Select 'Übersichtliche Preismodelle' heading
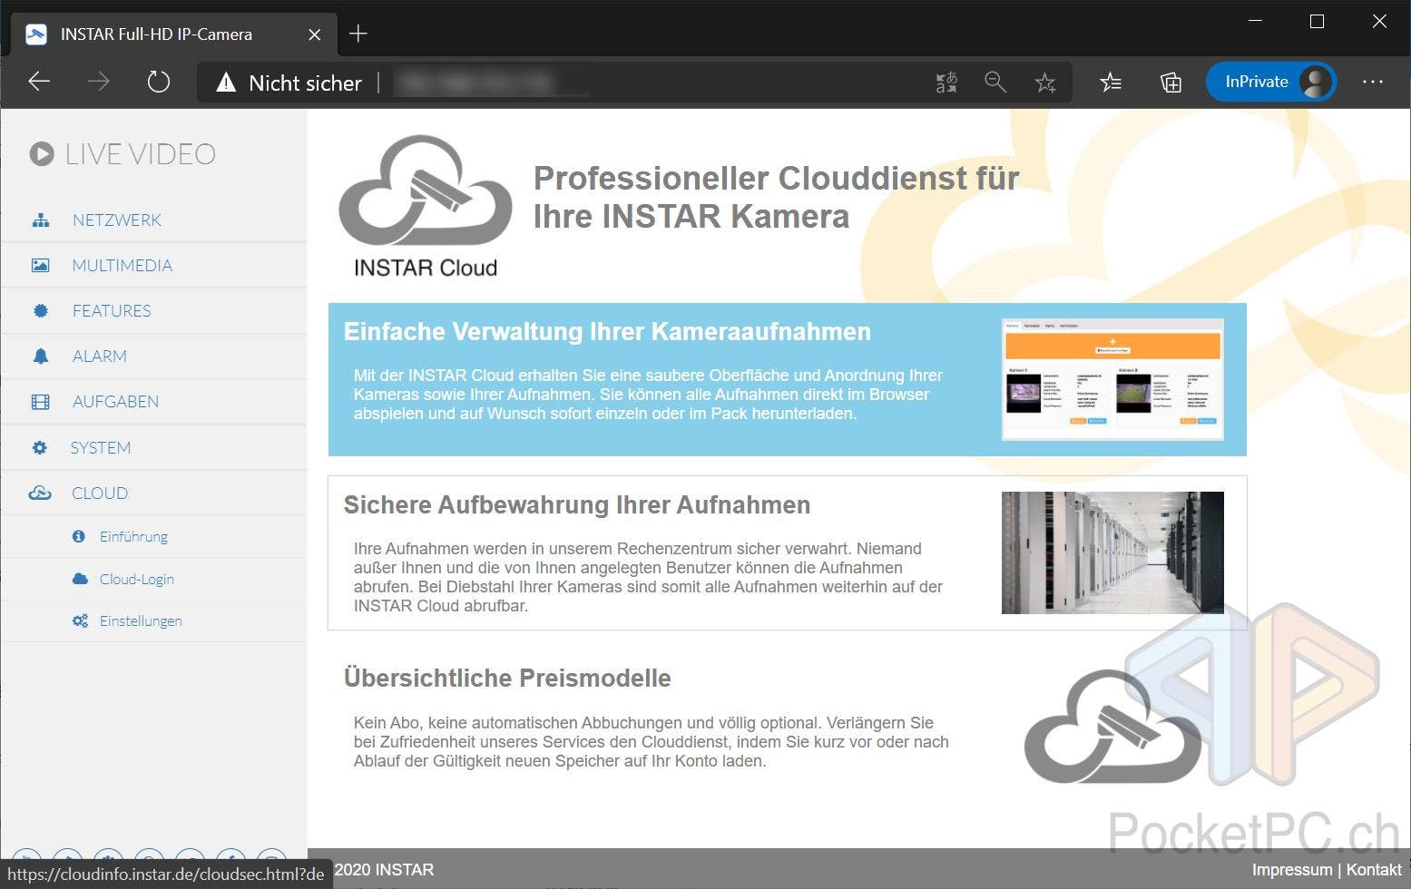The width and height of the screenshot is (1411, 889). pos(507,679)
